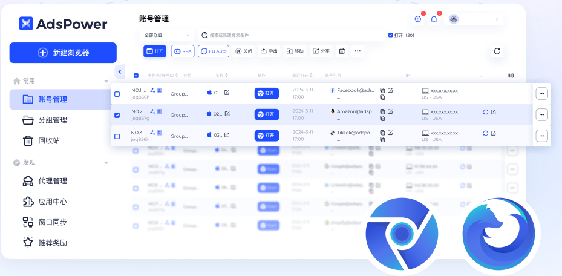Open the column settings icon
The height and width of the screenshot is (276, 562).
tap(511, 76)
